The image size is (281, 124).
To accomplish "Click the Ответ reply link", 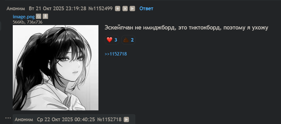I will pos(146,9).
